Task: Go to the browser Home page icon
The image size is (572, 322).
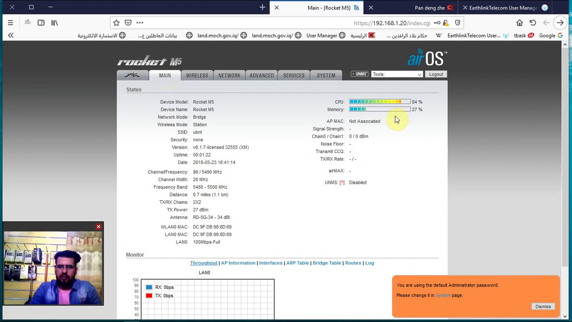Action: [519, 23]
